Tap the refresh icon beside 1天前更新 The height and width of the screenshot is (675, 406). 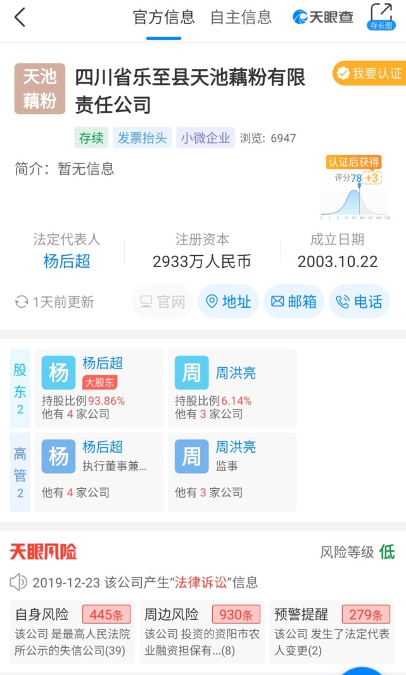22,302
